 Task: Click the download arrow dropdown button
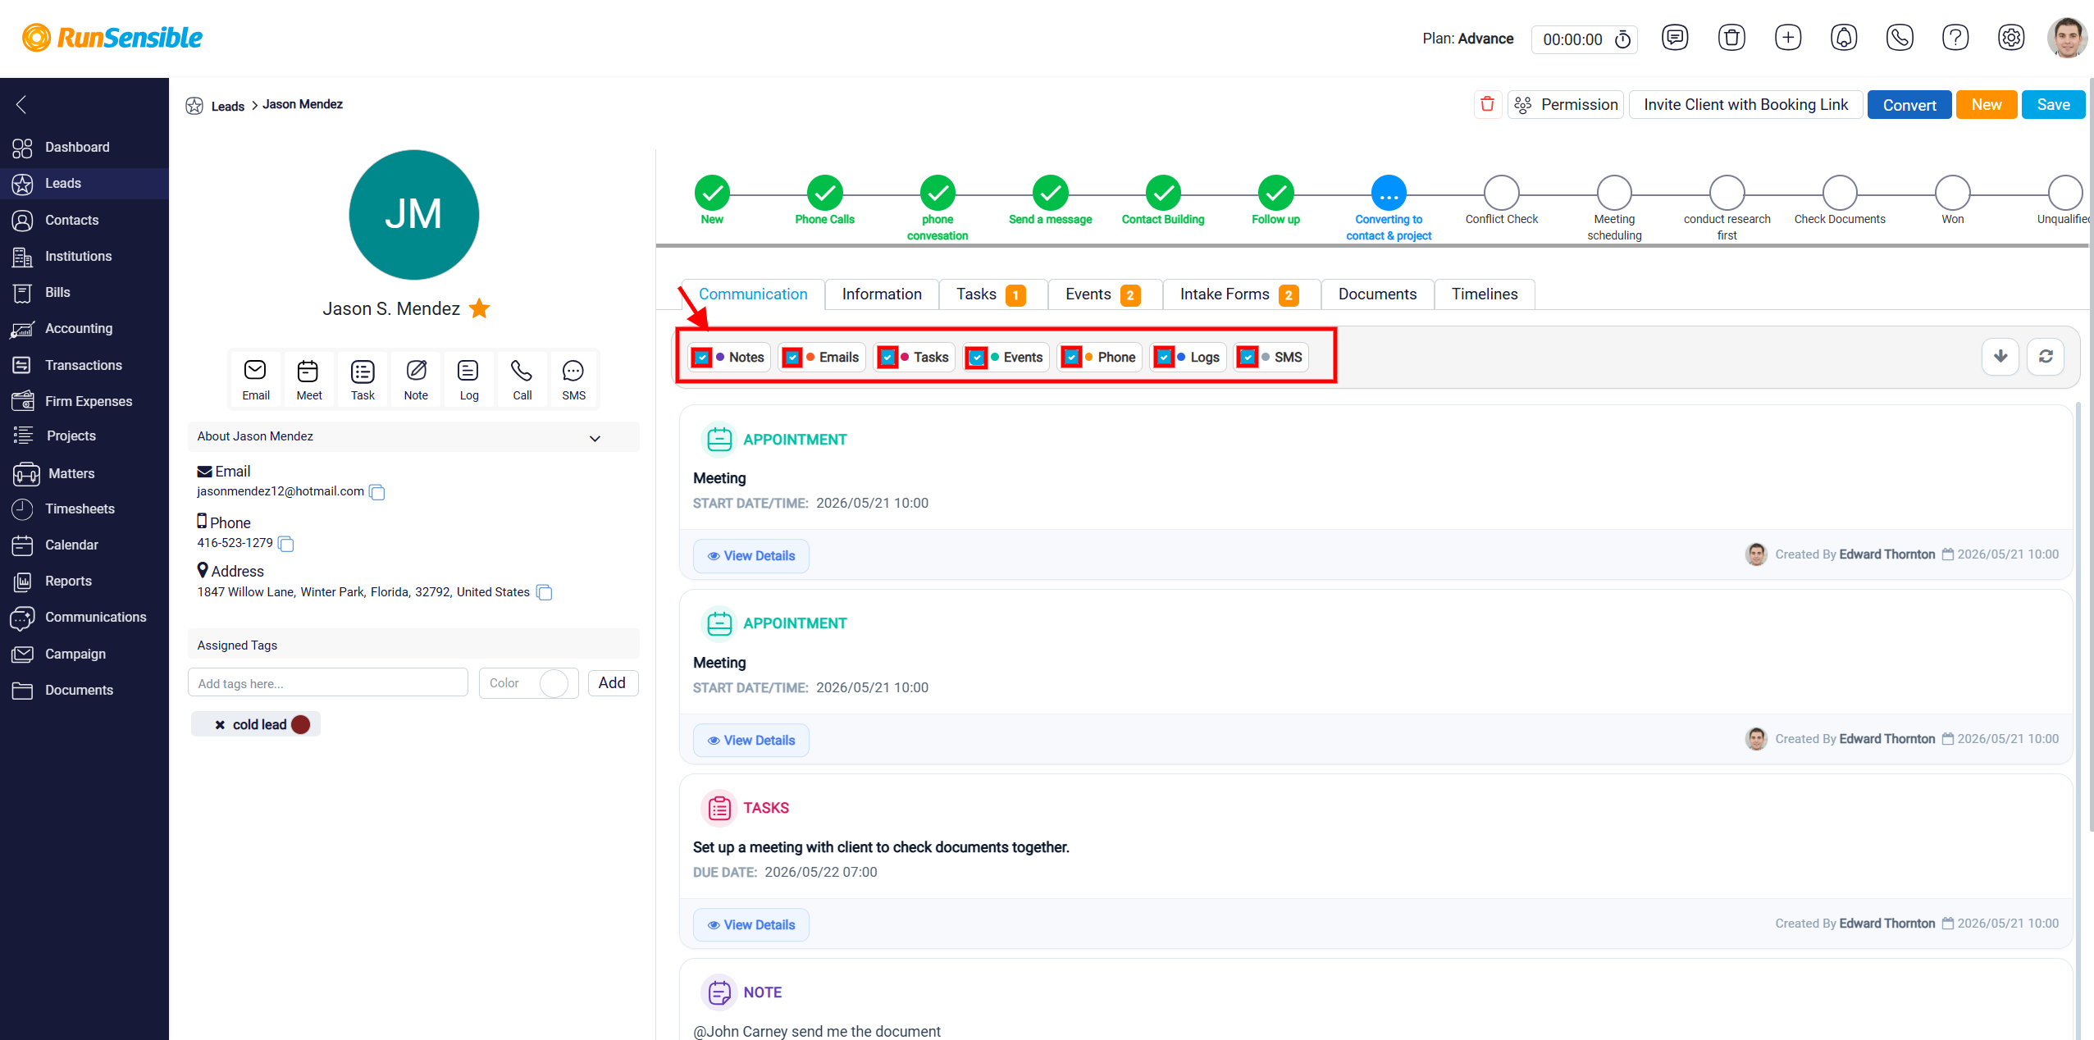coord(2000,357)
